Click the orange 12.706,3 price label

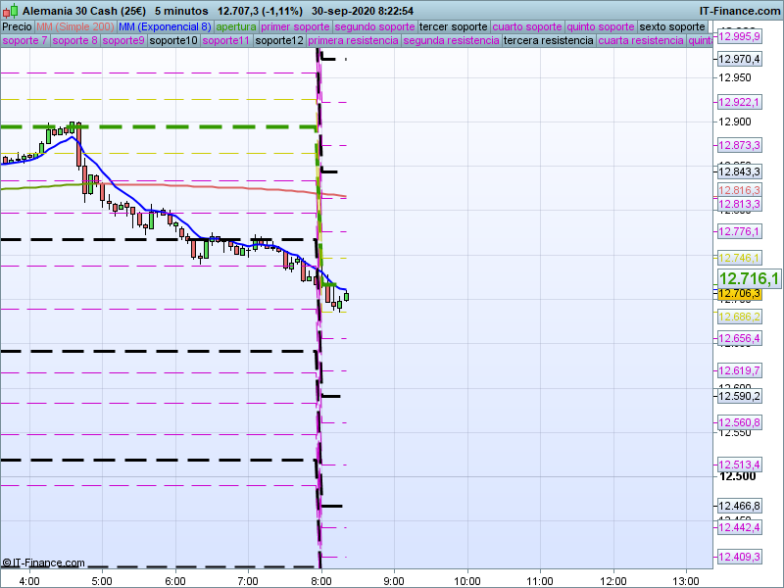click(740, 294)
